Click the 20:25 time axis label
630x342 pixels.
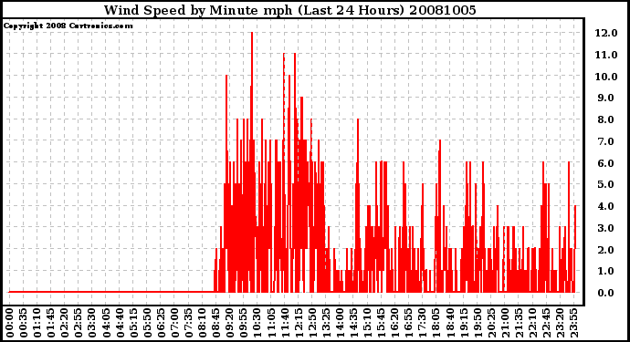pos(491,323)
